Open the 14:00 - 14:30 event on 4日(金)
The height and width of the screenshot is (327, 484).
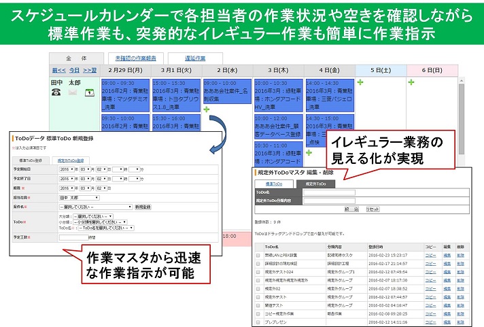[x=330, y=95]
